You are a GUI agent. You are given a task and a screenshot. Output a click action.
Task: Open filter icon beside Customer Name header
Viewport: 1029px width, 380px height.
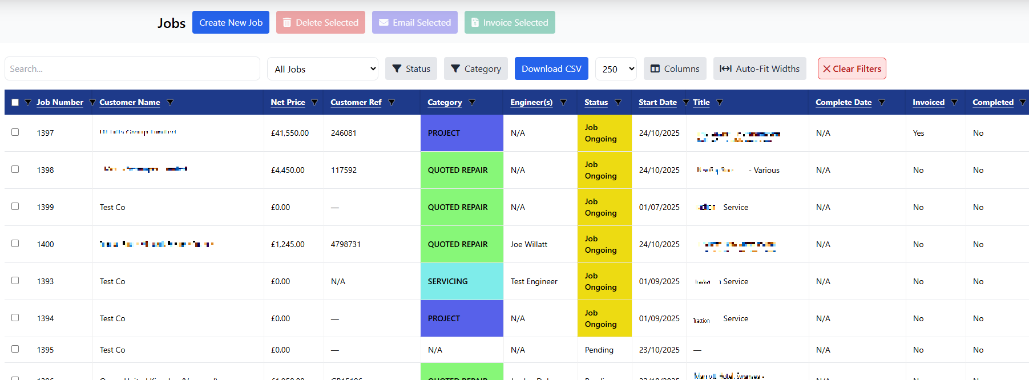tap(170, 103)
